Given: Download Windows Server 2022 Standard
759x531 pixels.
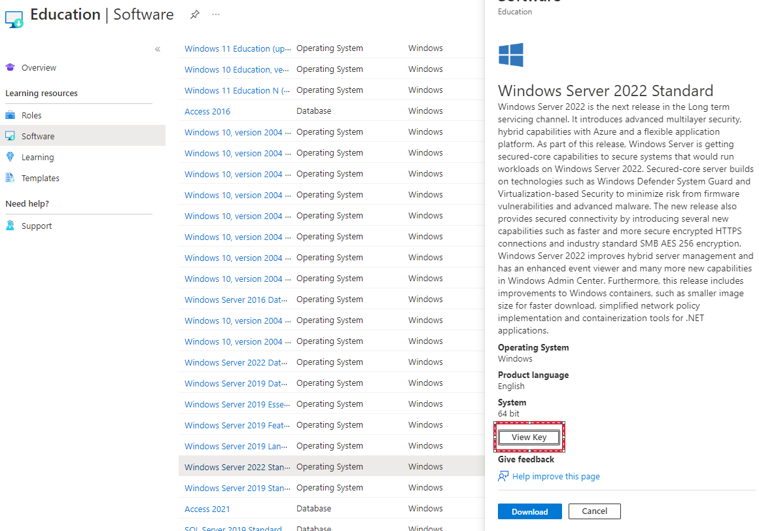Looking at the screenshot, I should point(529,511).
